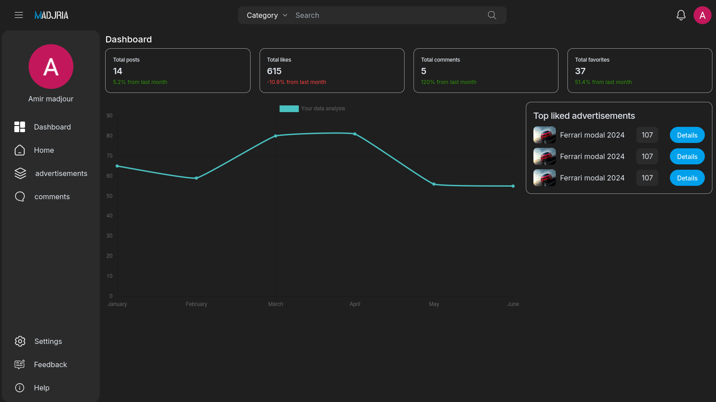Screen dimensions: 716x402
Task: Click the April data point on chart
Action: [x=355, y=134]
